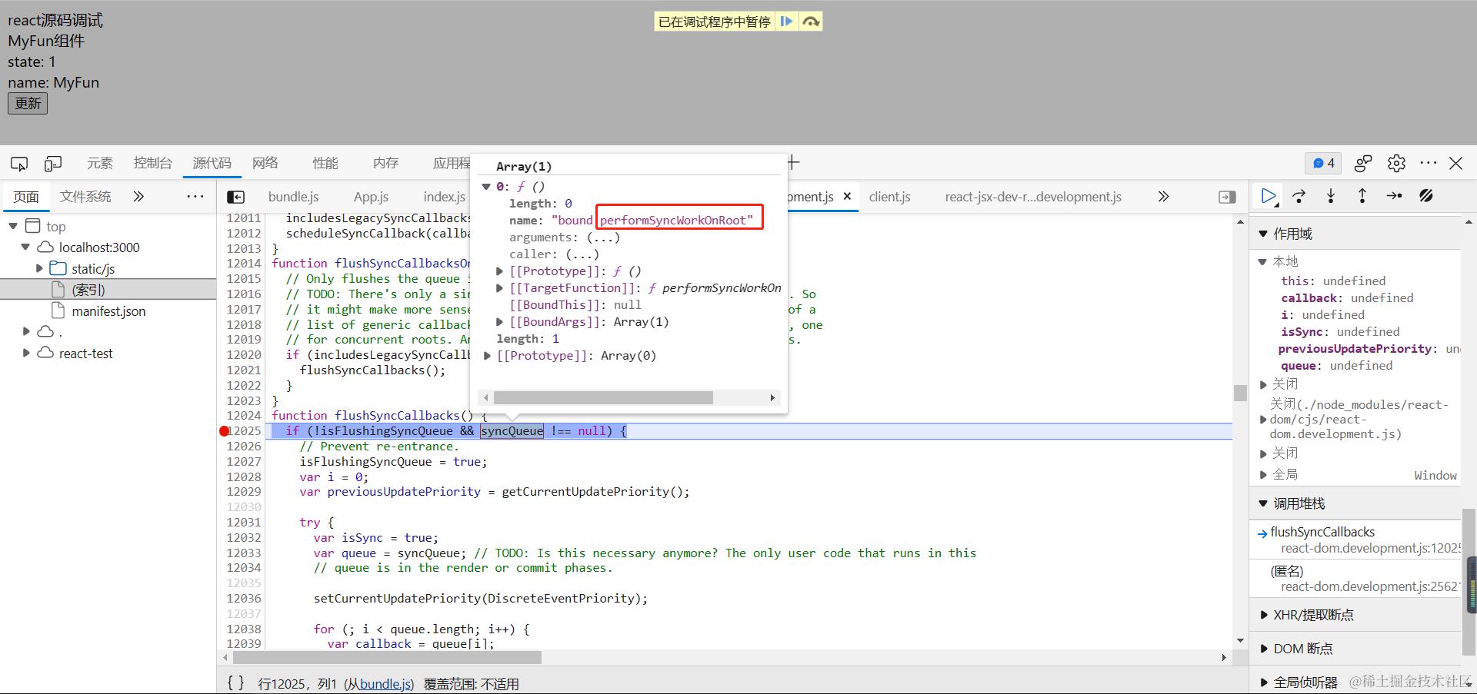Open the DevTools settings gear

[1396, 163]
